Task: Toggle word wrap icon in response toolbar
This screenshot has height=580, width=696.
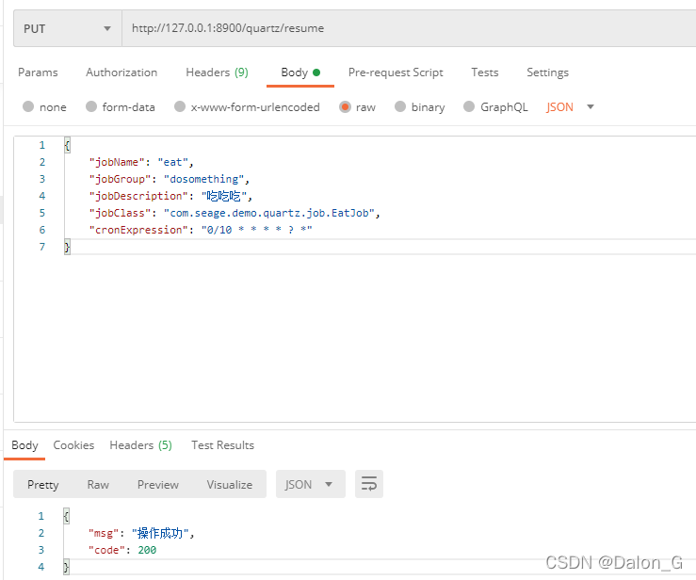Action: point(369,484)
